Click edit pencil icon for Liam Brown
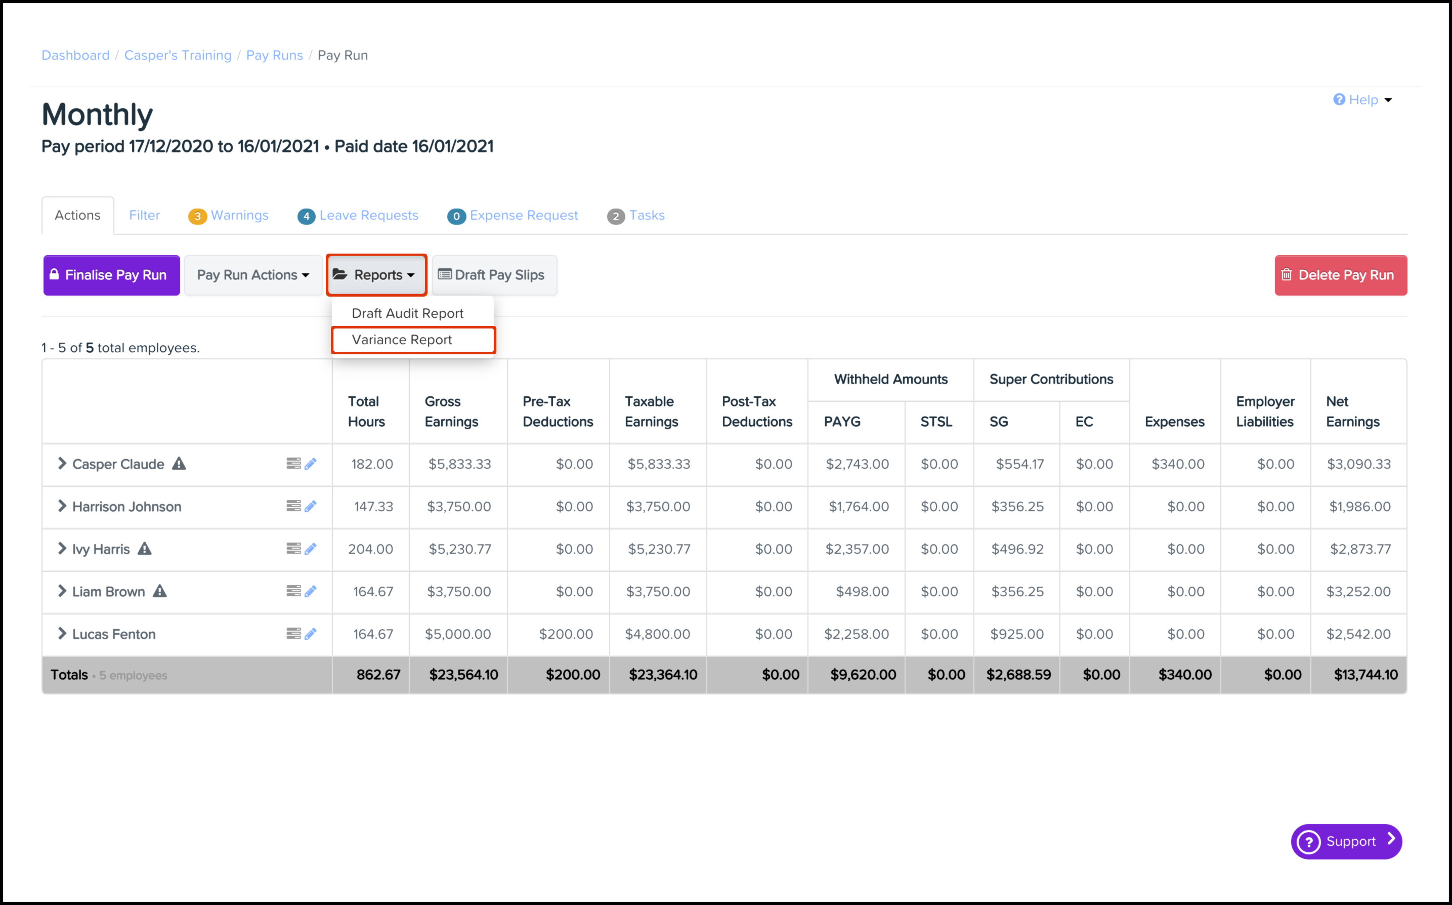 coord(310,591)
